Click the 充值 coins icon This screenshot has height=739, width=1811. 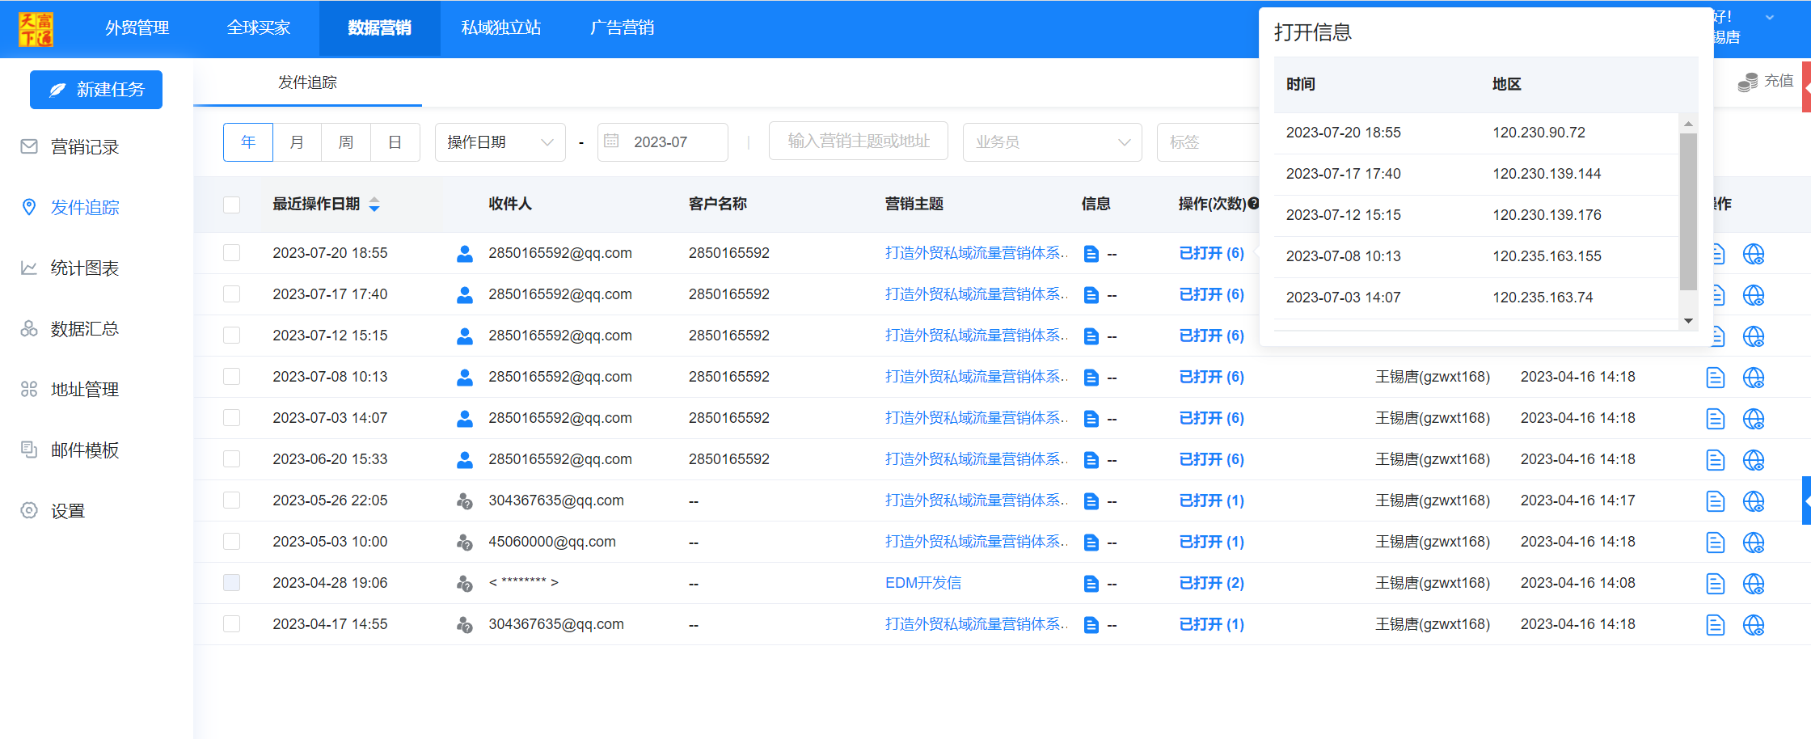(x=1747, y=82)
